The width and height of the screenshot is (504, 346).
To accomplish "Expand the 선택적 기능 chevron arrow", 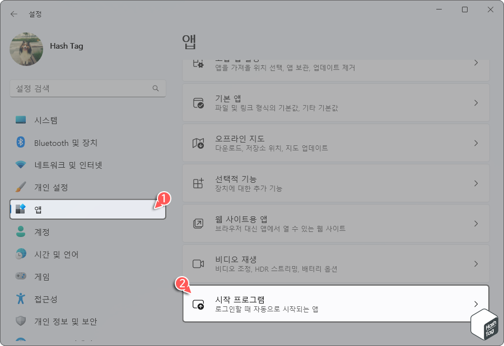I will (x=475, y=183).
